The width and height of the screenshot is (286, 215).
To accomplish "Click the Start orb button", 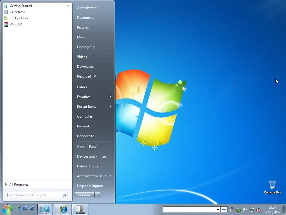I will 7,209.
